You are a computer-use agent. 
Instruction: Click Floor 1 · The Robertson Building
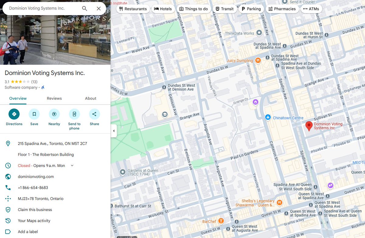[x=46, y=154]
